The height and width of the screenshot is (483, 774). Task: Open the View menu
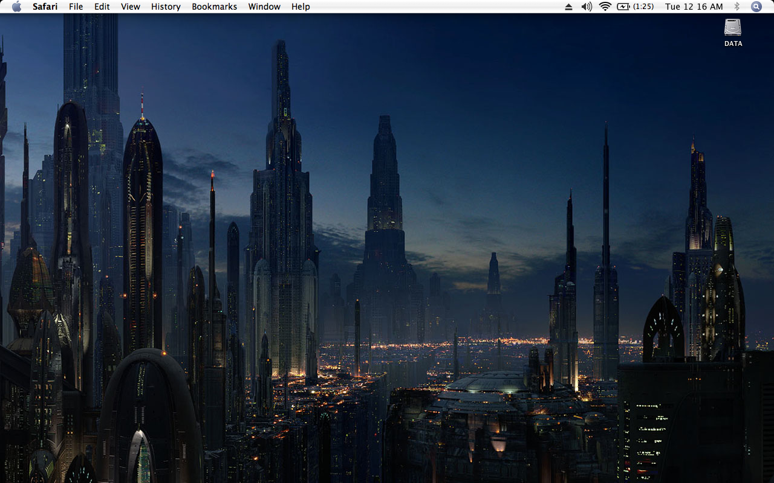(130, 7)
